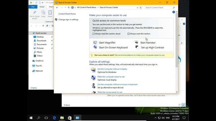The image size is (216, 121).
Task: Open Make the mouse easier to use
Action: [x=110, y=92]
